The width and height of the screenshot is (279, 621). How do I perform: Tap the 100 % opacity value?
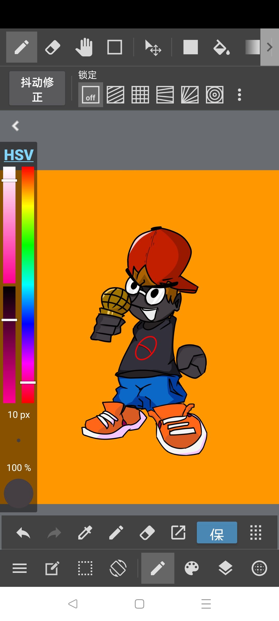click(19, 468)
